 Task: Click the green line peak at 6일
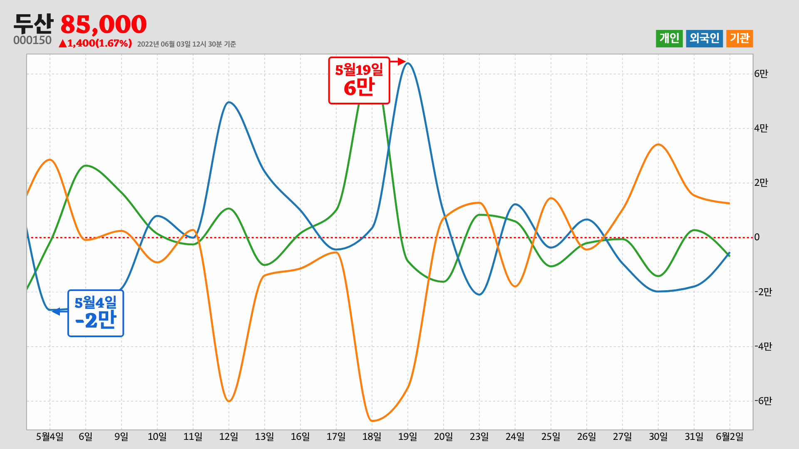(86, 165)
